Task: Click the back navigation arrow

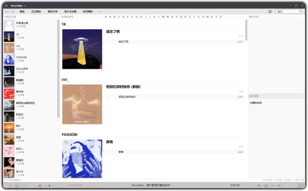Action: click(x=7, y=12)
